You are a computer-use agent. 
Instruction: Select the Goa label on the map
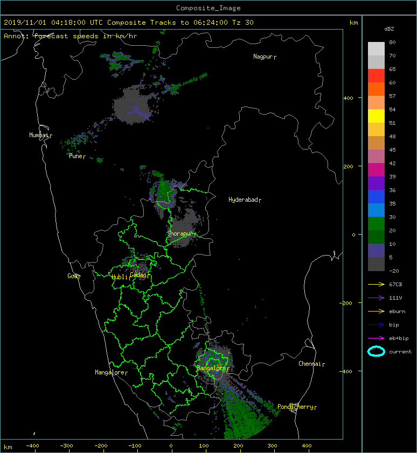coord(72,276)
